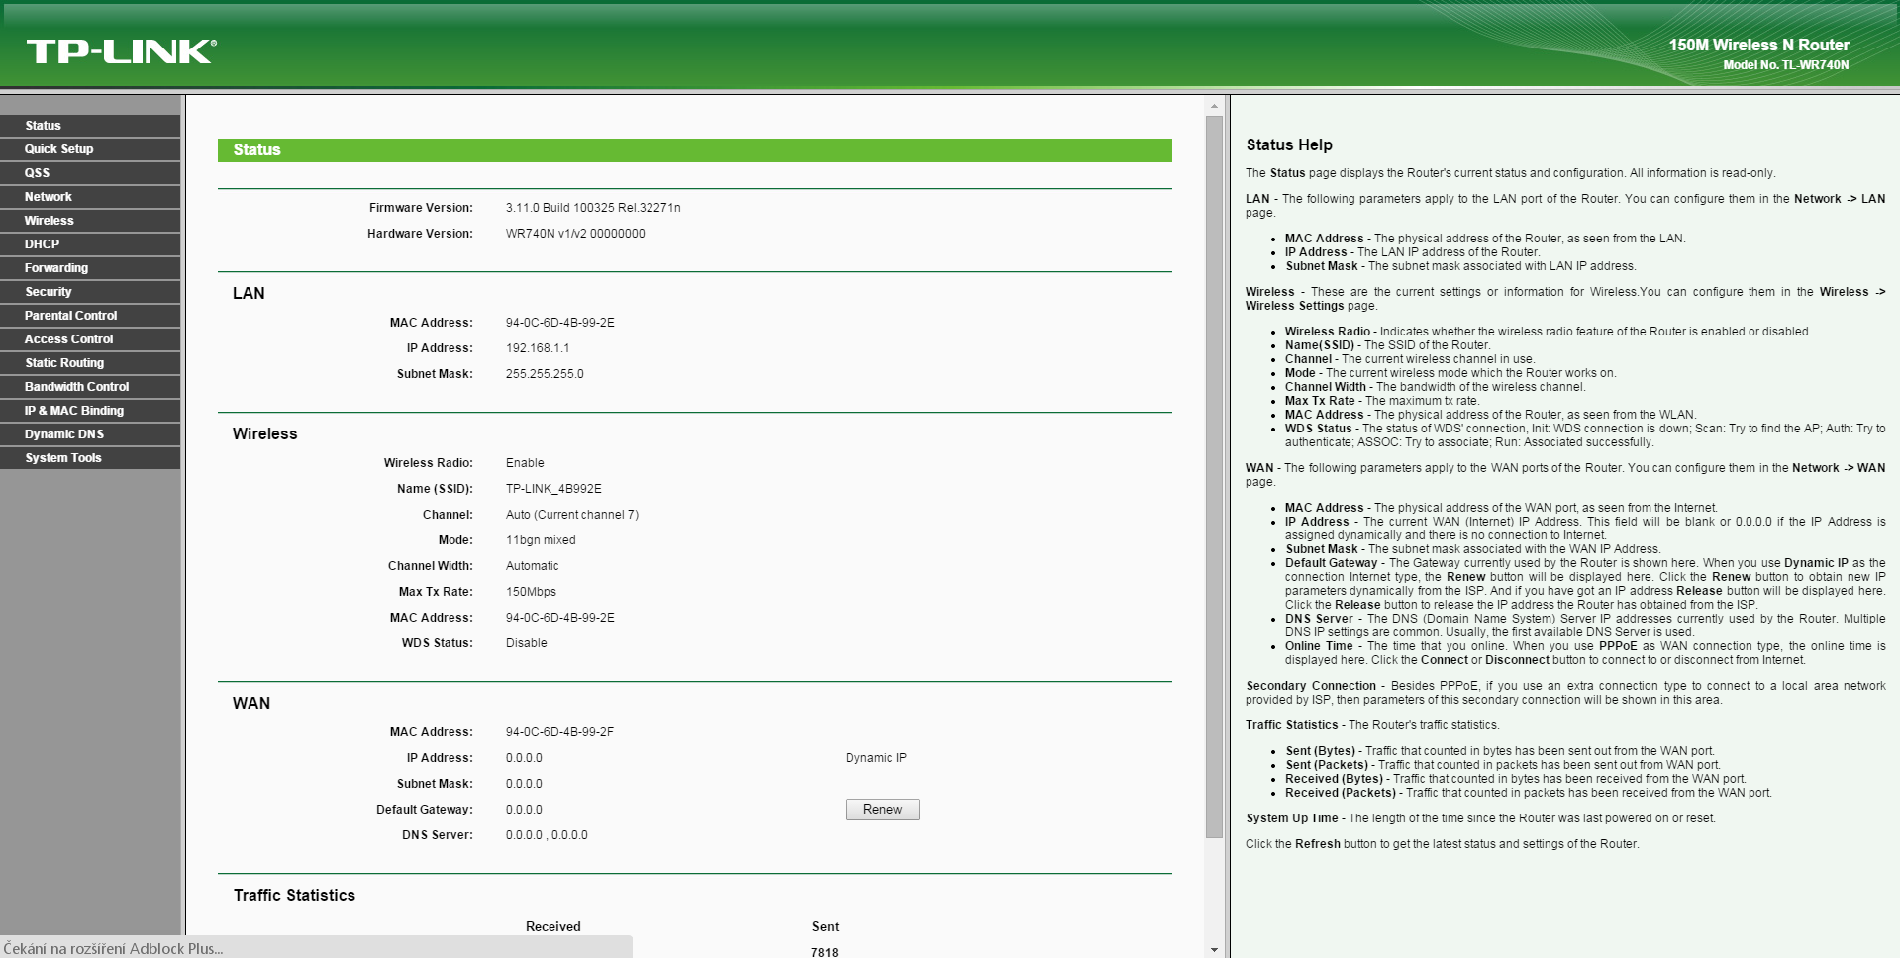Viewport: 1900px width, 958px height.
Task: Click the 150M Wireless N Router title
Action: tap(1759, 46)
